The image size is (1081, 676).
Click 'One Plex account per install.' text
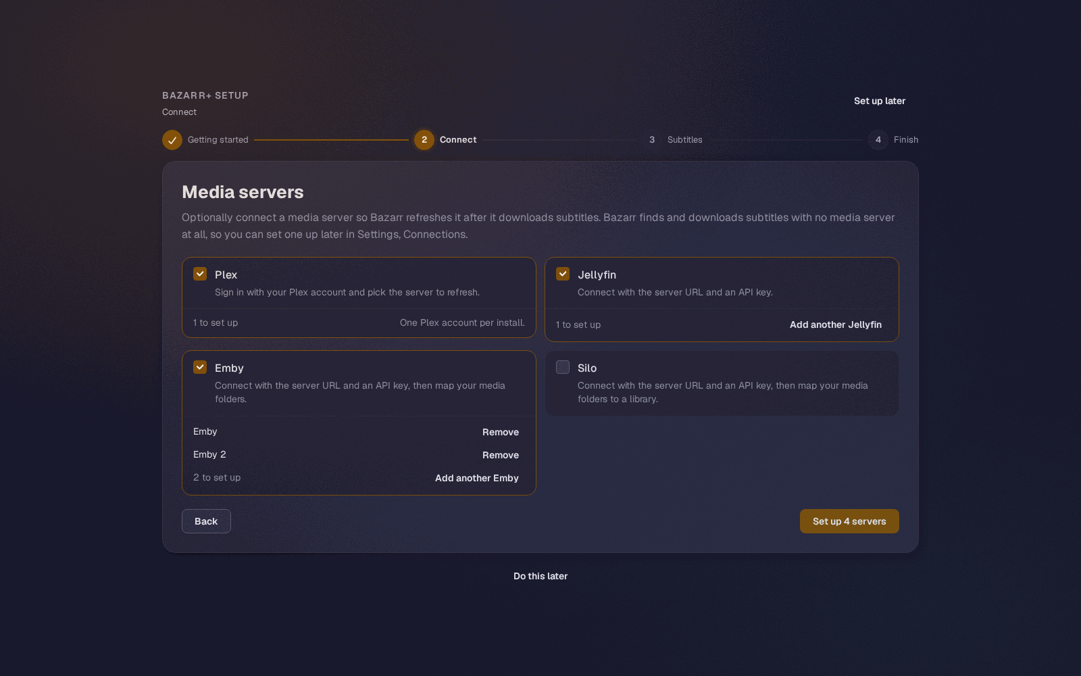(x=462, y=322)
